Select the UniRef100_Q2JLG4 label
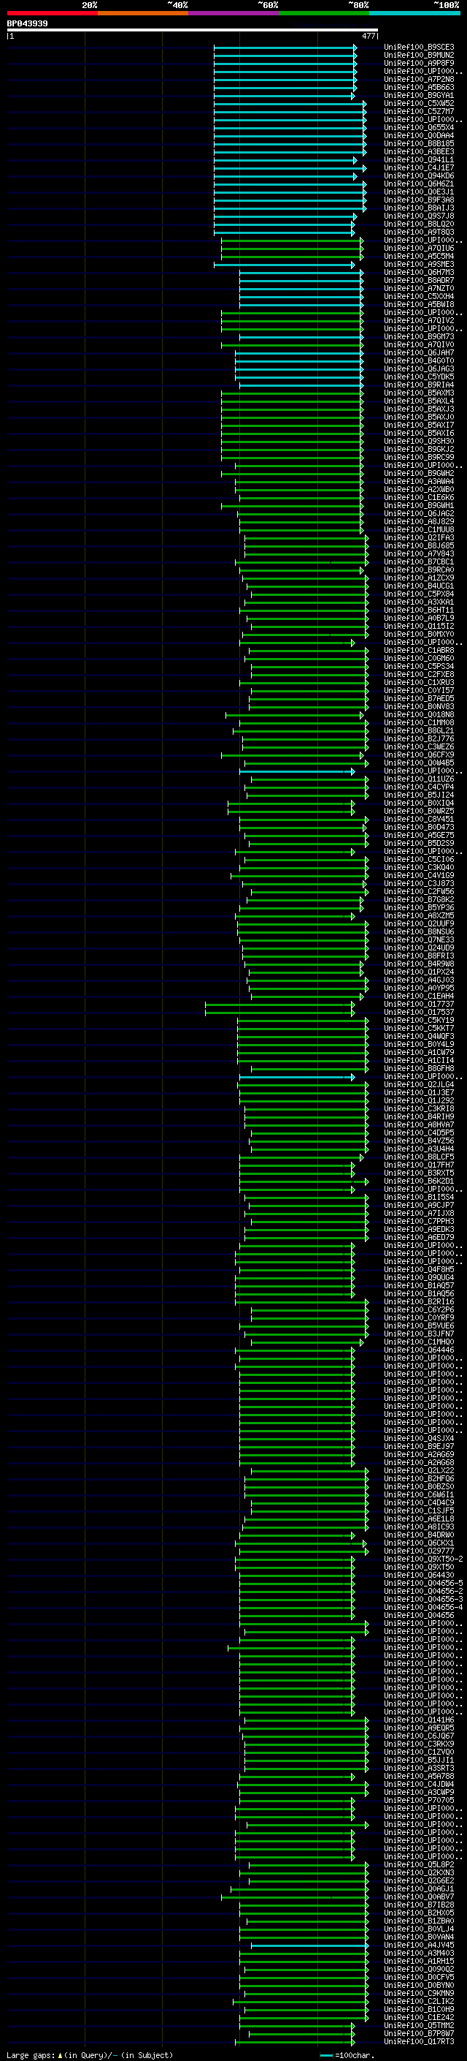 click(x=419, y=1085)
